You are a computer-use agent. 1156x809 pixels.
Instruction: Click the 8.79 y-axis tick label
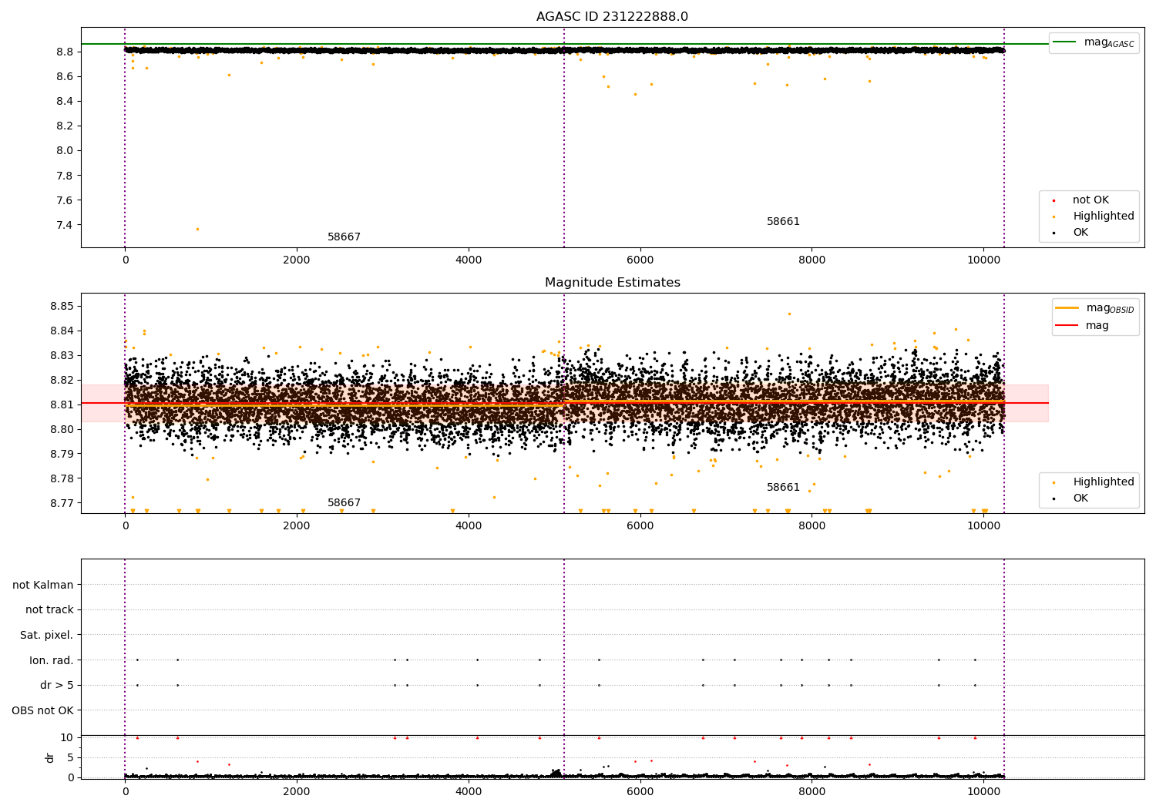point(62,454)
